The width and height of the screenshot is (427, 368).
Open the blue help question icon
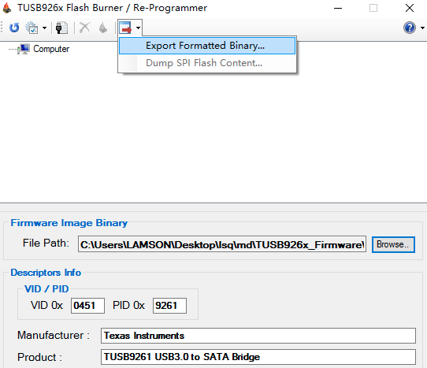pos(410,28)
